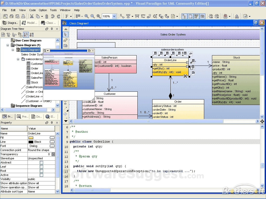Undo the last action
The image size is (266, 199).
(x=53, y=16)
